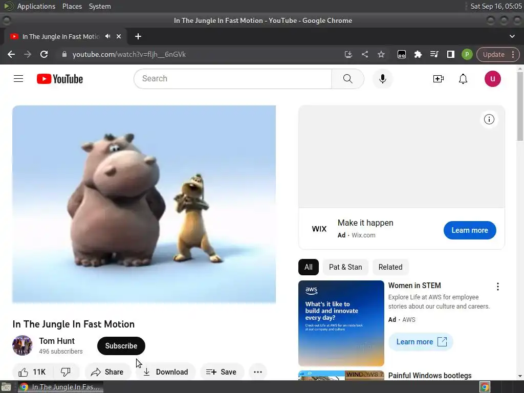The width and height of the screenshot is (524, 393).
Task: Open the YouTube hamburger guide menu
Action: click(x=18, y=79)
